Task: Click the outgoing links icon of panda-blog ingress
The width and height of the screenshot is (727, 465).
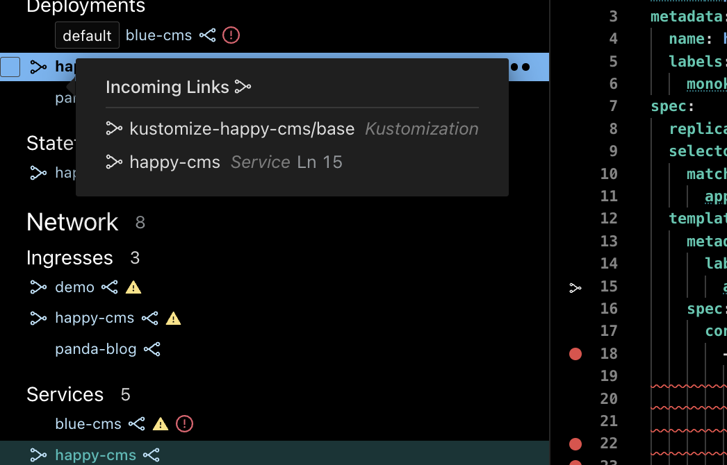Action: [x=152, y=348]
